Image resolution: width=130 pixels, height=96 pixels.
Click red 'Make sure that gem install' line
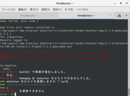[55, 59]
